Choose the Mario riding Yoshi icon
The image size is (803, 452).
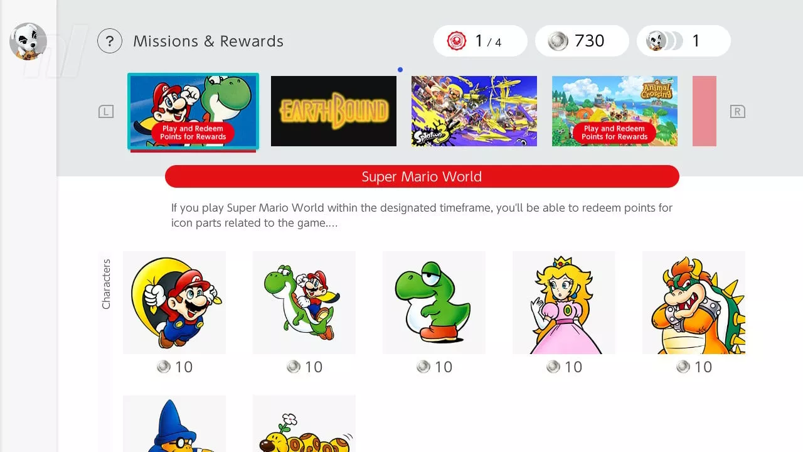(x=304, y=303)
